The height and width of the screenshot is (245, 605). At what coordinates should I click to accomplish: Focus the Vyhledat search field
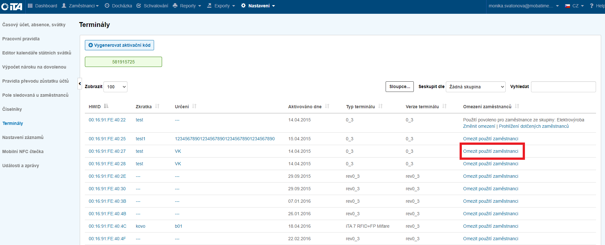click(x=563, y=87)
